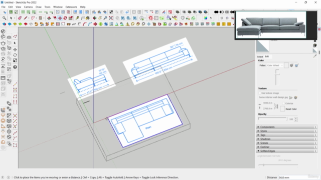Collapse the Soften Edges panel
The height and width of the screenshot is (180, 321).
pyautogui.click(x=286, y=151)
